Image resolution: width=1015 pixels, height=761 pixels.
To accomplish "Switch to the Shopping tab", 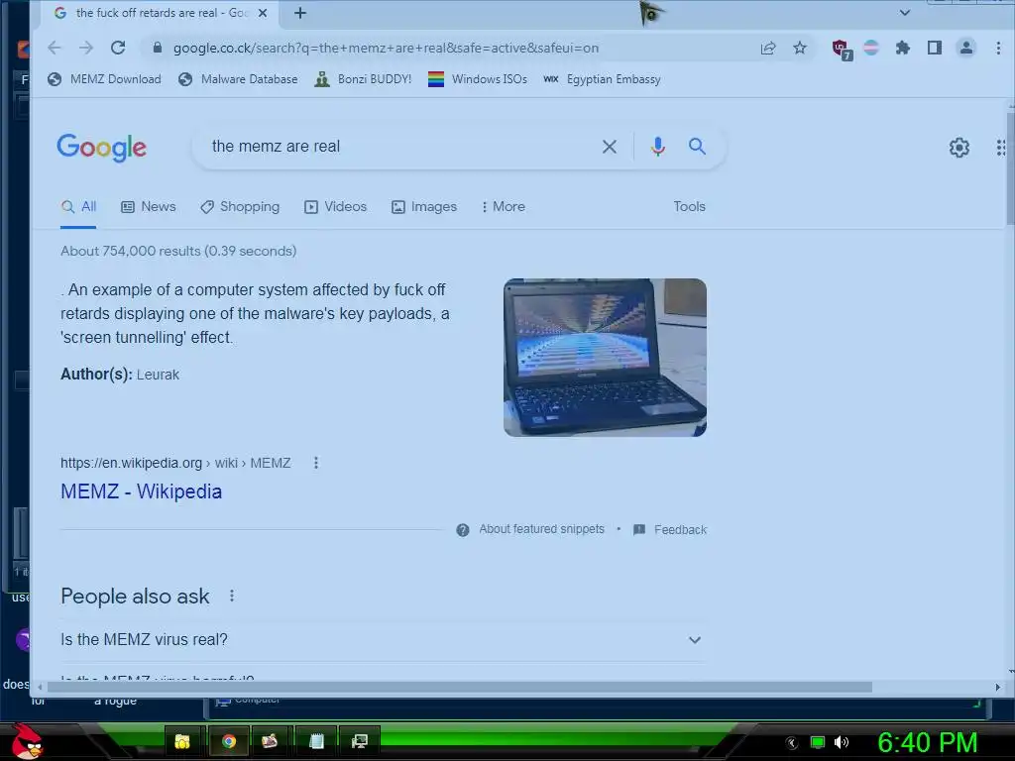I will coord(240,206).
